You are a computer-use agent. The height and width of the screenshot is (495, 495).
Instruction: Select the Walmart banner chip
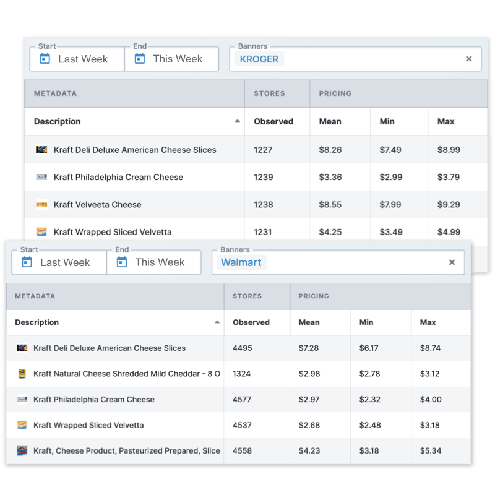(241, 262)
